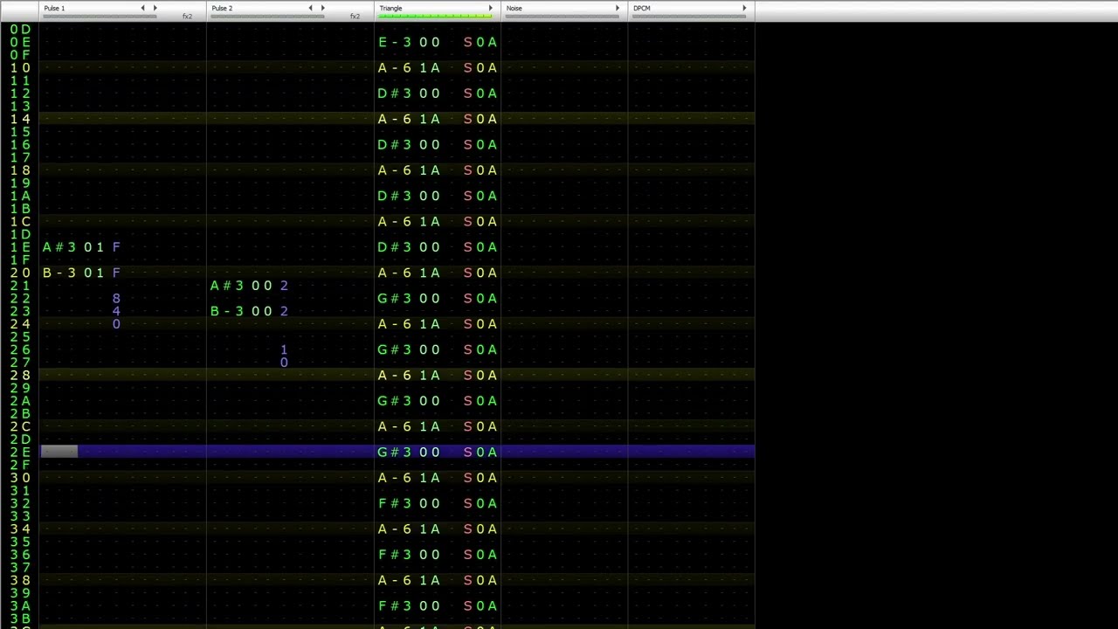Select the A-6 note in row 2C
Image resolution: width=1118 pixels, height=629 pixels.
pos(394,426)
